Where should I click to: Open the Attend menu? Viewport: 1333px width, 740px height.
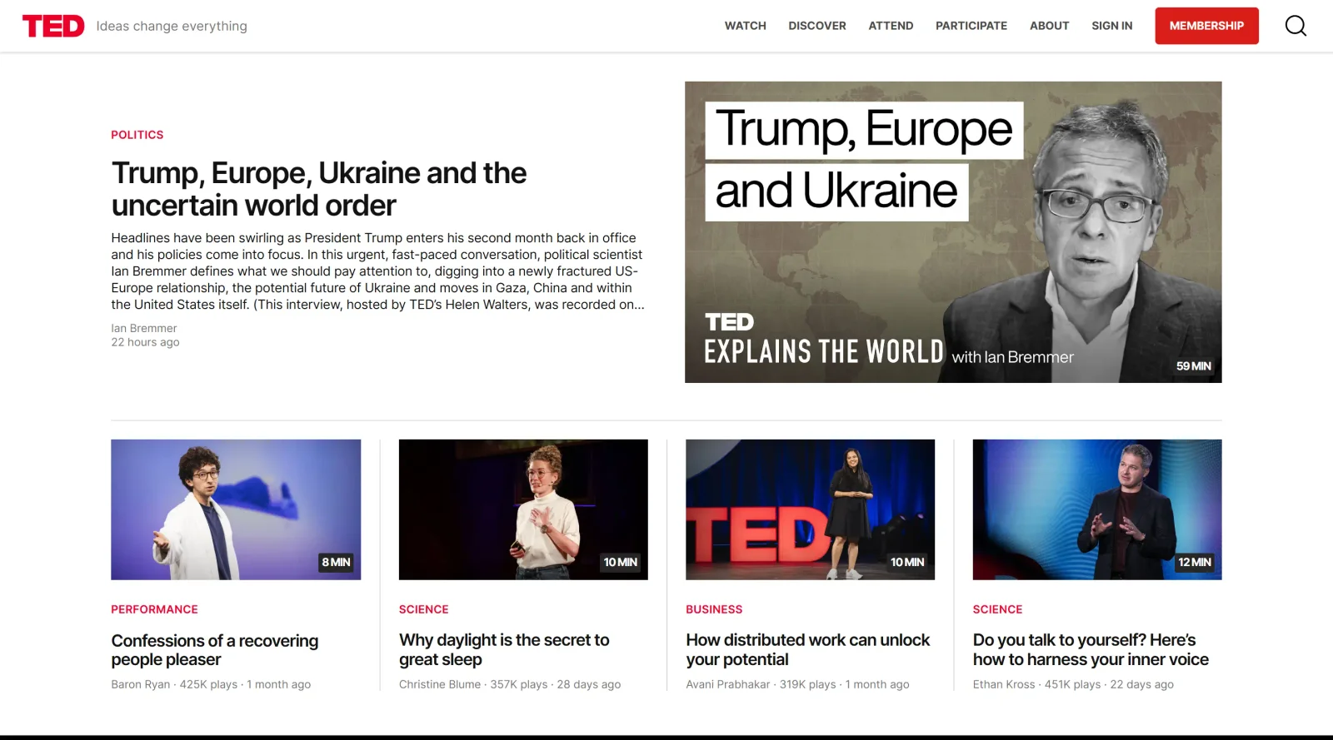click(x=891, y=26)
